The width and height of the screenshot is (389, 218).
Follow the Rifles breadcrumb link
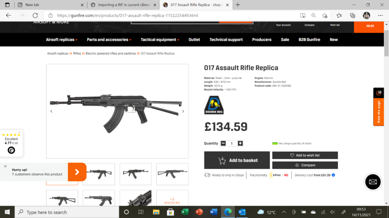point(77,54)
